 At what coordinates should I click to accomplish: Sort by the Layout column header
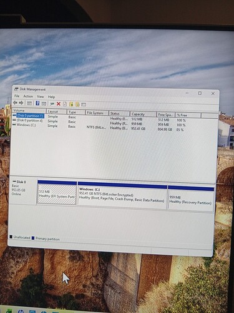point(56,111)
